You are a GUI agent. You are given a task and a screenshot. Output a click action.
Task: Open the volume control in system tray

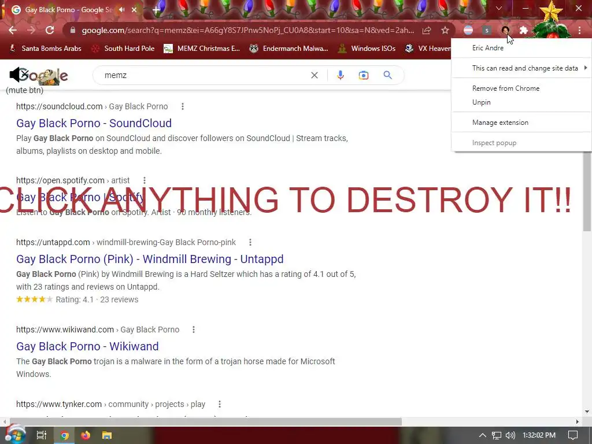point(510,435)
